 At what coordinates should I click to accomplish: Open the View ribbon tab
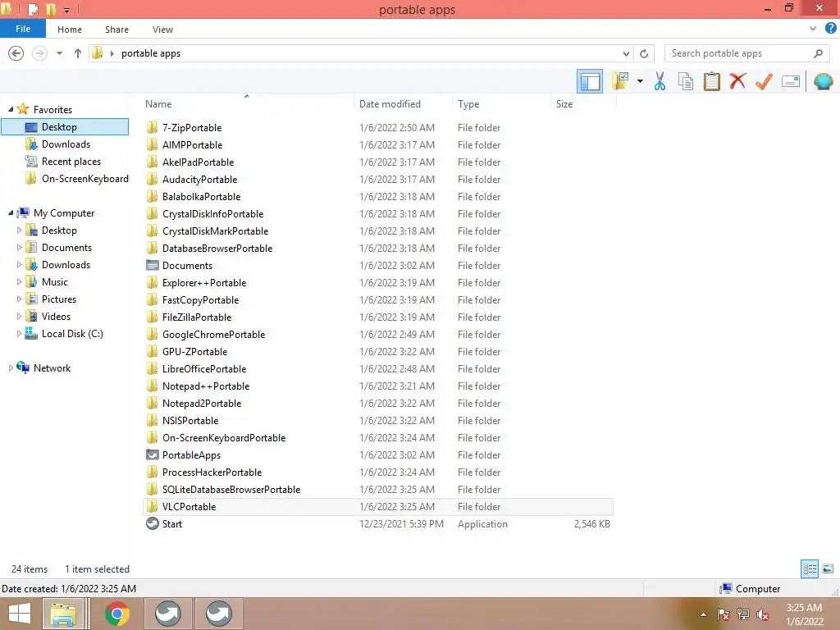[162, 30]
